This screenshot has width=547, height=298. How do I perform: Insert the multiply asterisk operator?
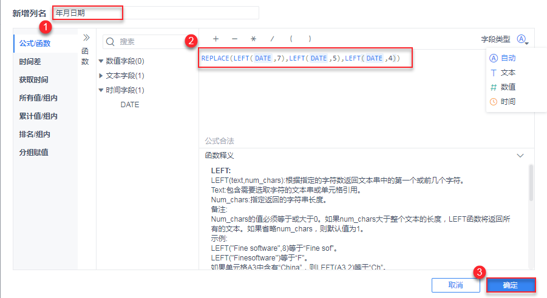254,39
